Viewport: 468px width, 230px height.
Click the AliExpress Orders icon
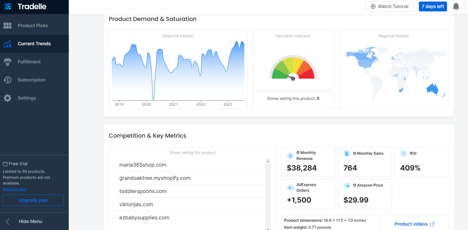coord(290,188)
